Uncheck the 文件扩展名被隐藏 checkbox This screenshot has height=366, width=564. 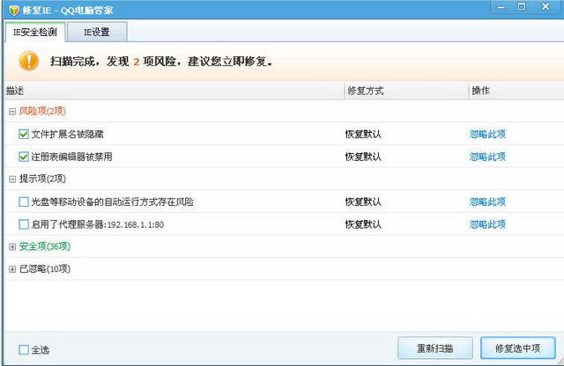[x=24, y=135]
